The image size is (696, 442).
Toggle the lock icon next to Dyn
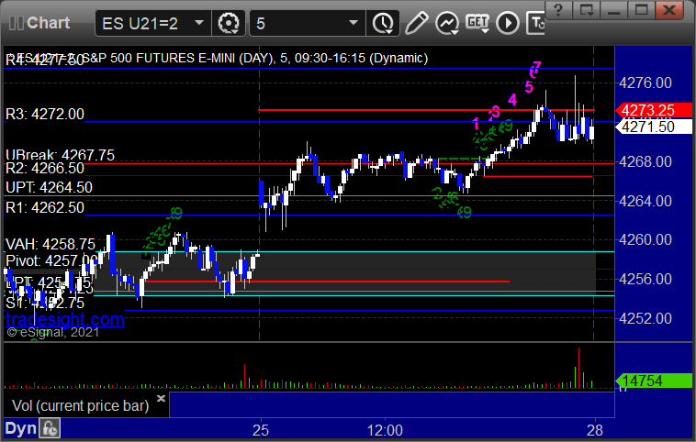(50, 428)
